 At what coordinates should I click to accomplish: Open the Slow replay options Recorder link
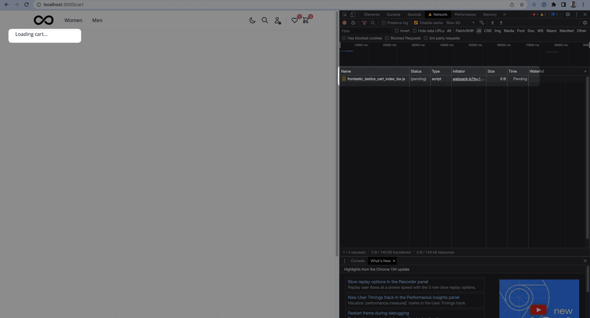click(388, 282)
